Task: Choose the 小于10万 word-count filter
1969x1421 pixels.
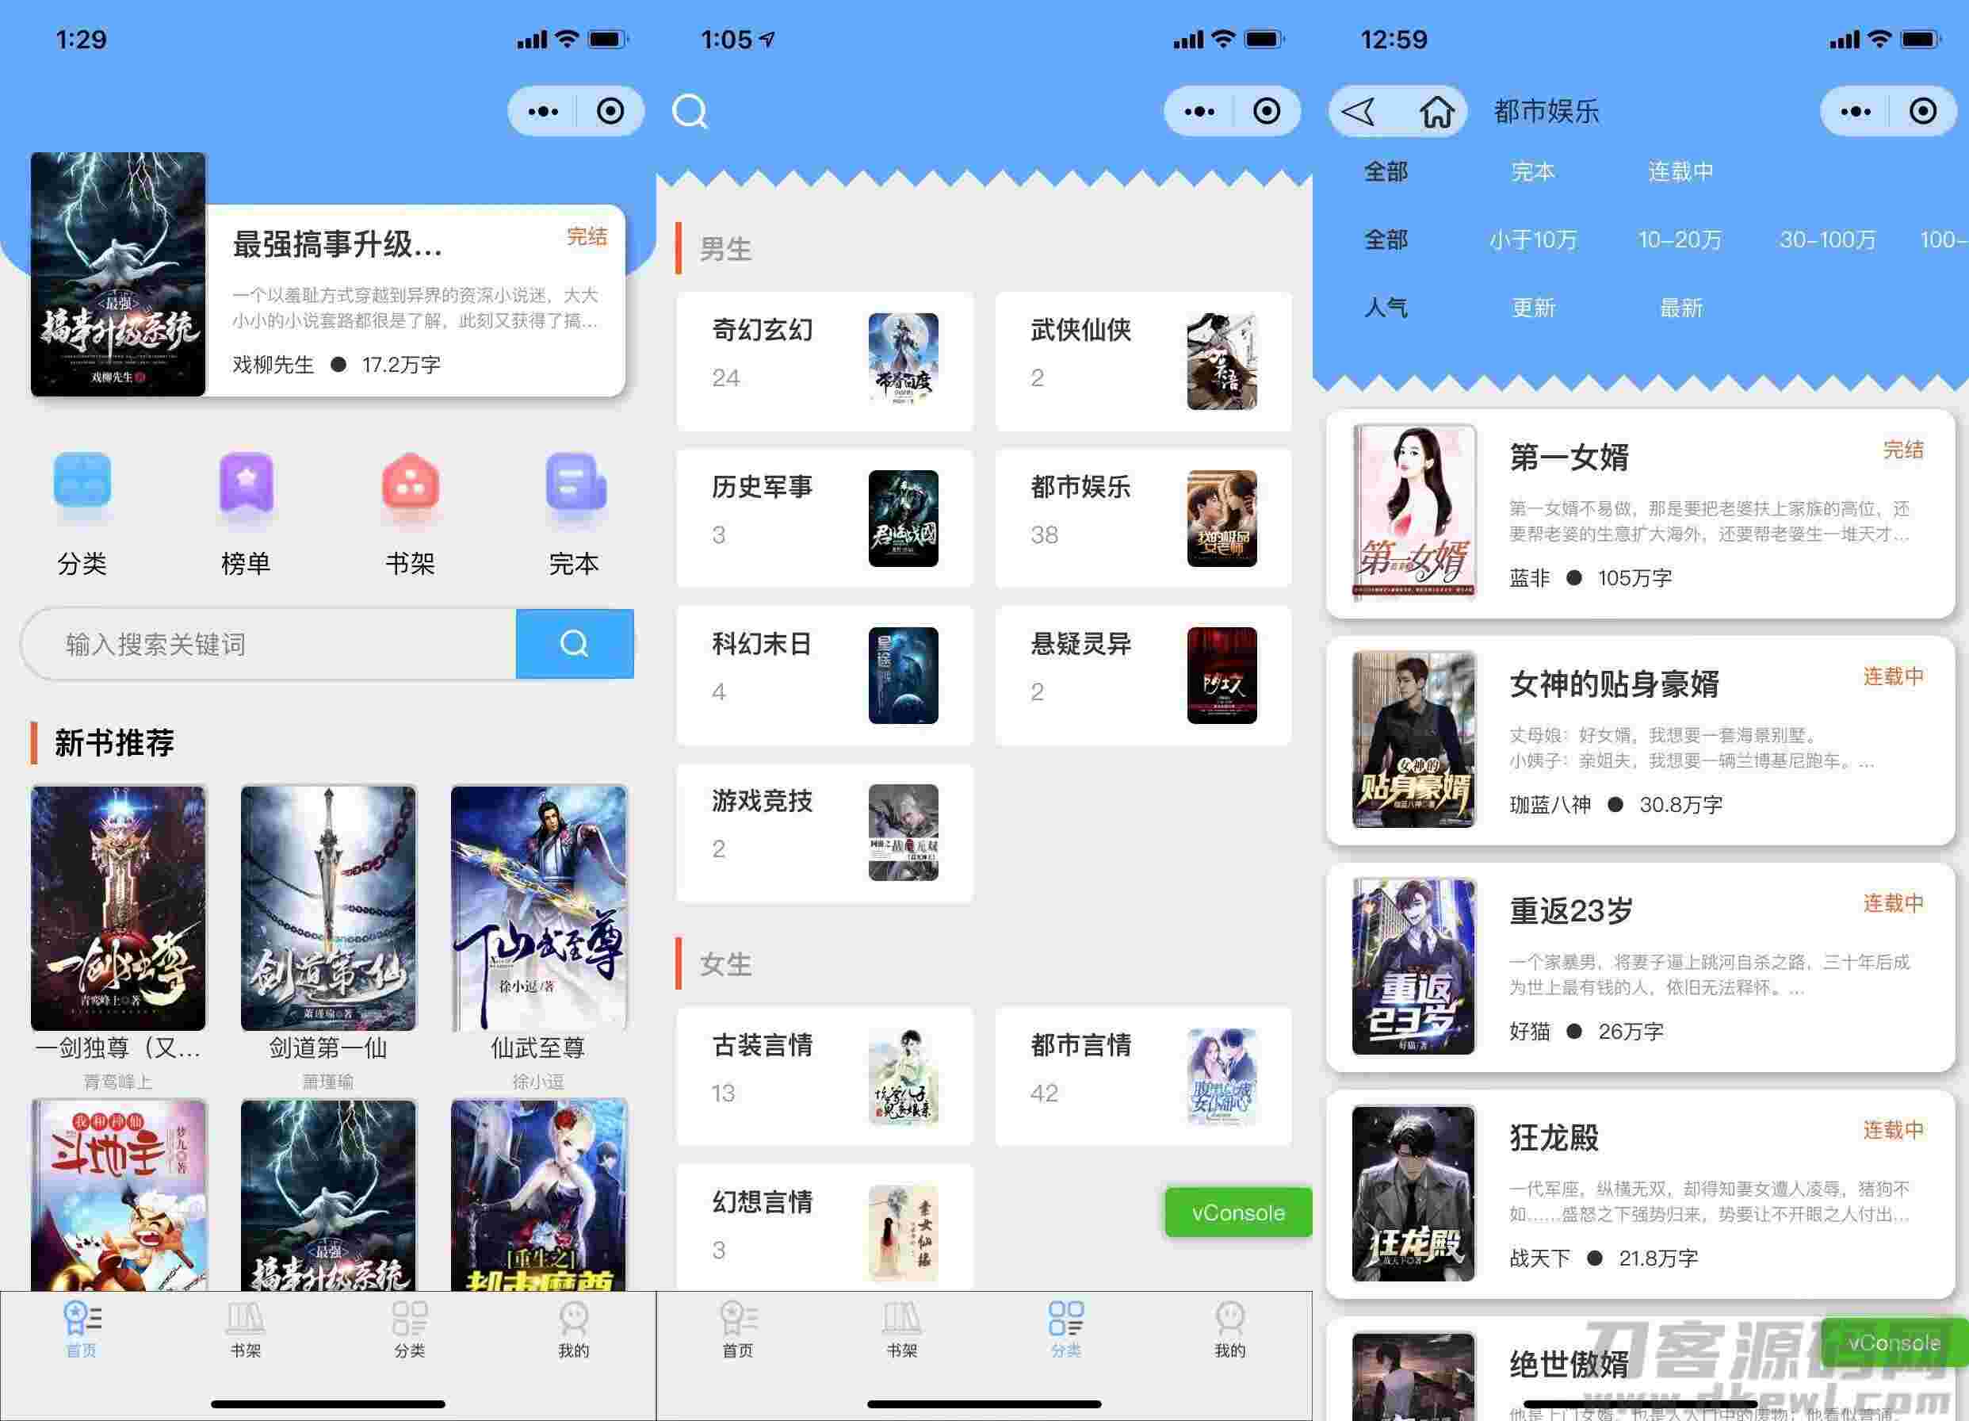Action: (1532, 239)
